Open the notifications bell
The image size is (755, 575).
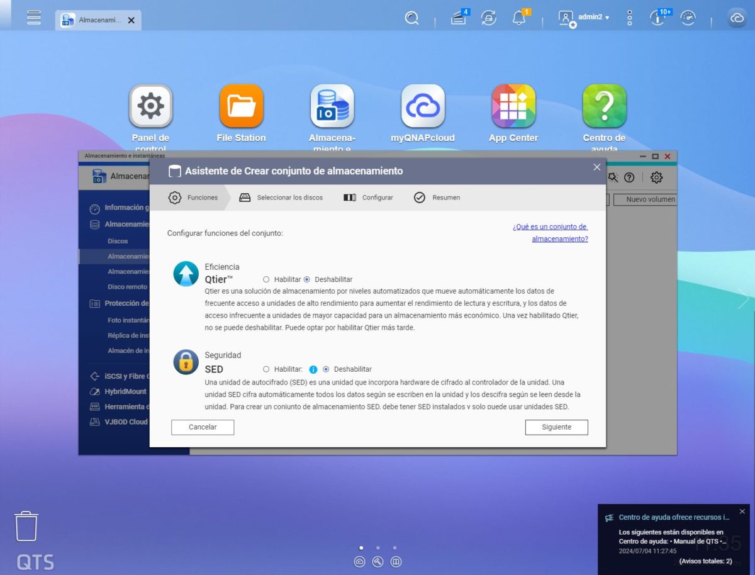(519, 18)
